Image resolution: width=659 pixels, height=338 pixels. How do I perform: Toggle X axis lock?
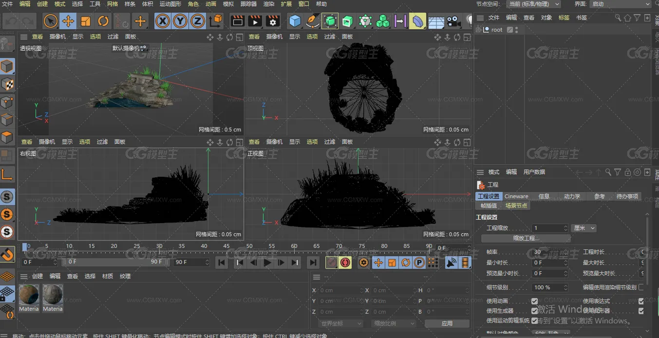pyautogui.click(x=163, y=21)
